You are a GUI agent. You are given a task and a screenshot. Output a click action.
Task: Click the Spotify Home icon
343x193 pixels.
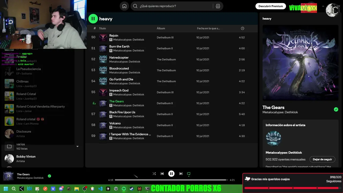124,6
